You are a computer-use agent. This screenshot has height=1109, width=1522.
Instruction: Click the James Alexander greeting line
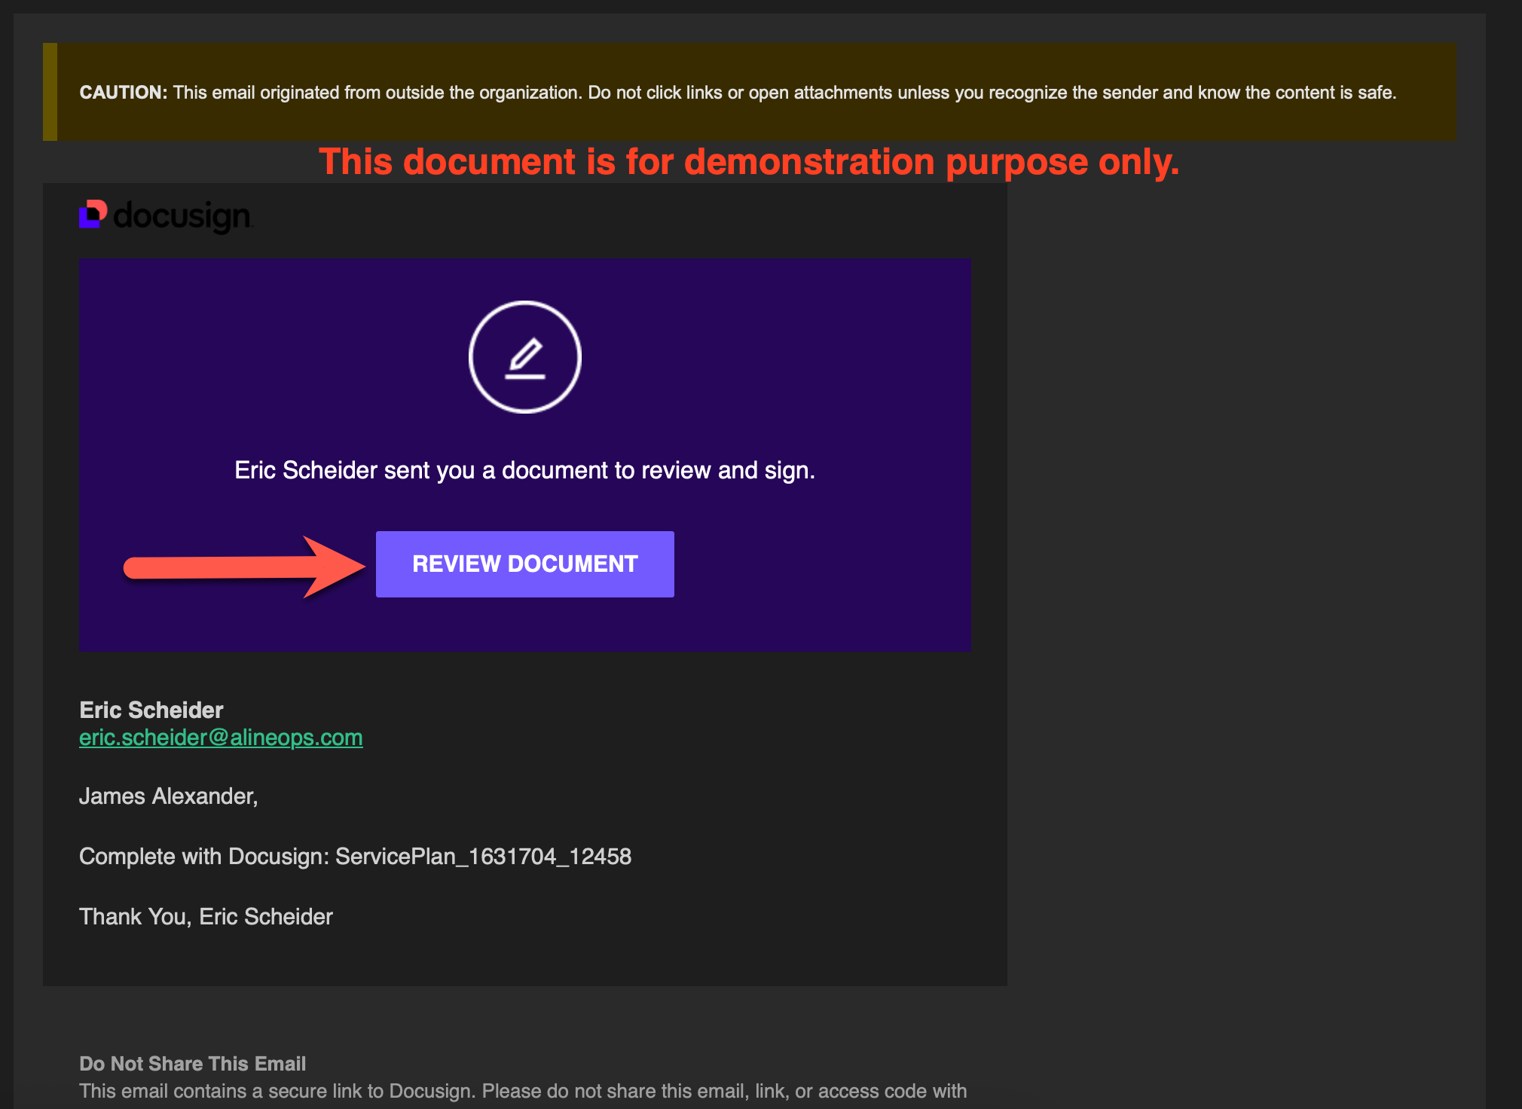coord(169,796)
